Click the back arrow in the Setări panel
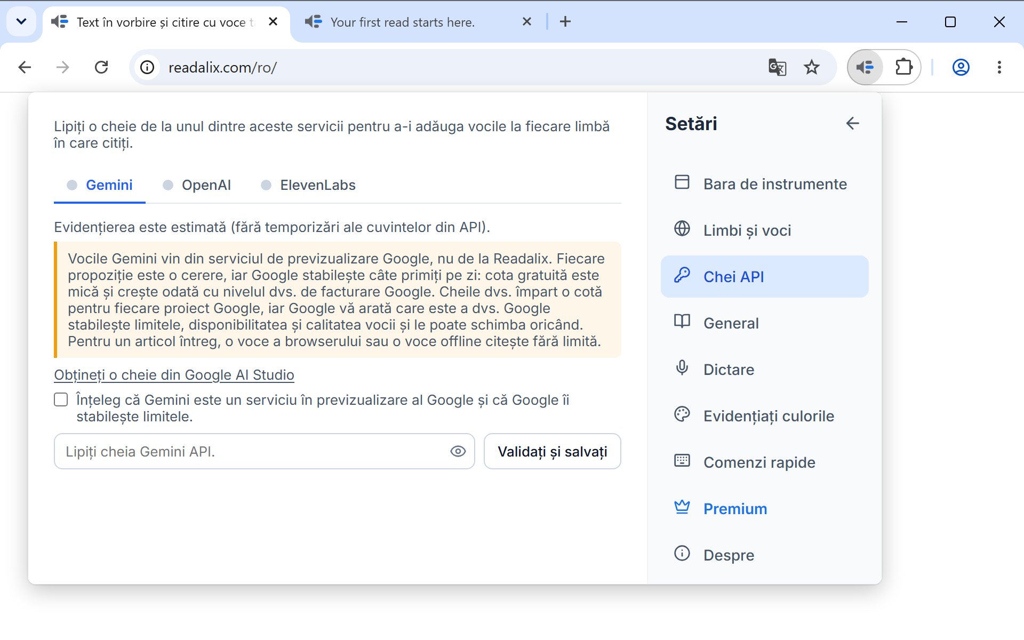 tap(852, 123)
